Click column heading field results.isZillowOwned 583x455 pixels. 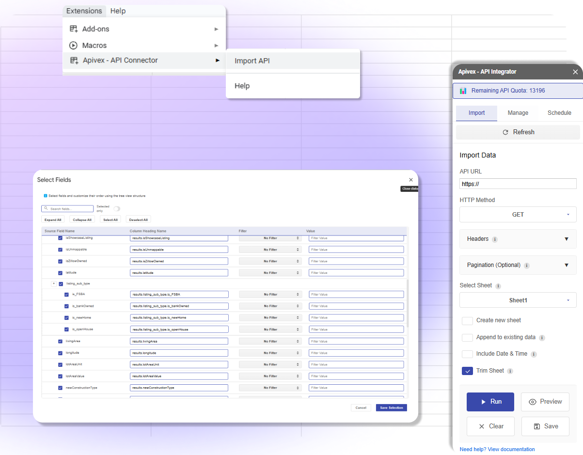click(179, 261)
